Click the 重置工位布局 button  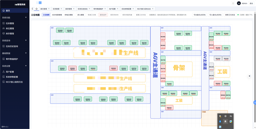(141, 15)
